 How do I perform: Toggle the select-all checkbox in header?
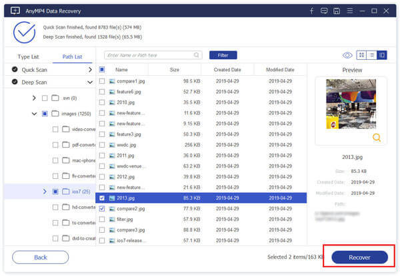point(102,69)
